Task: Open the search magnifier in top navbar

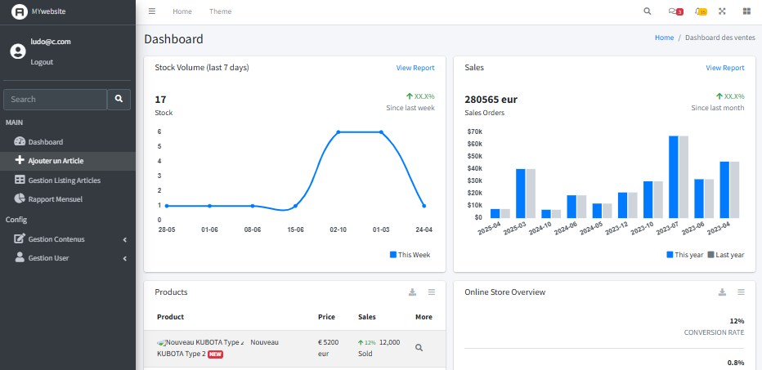Action: tap(648, 11)
